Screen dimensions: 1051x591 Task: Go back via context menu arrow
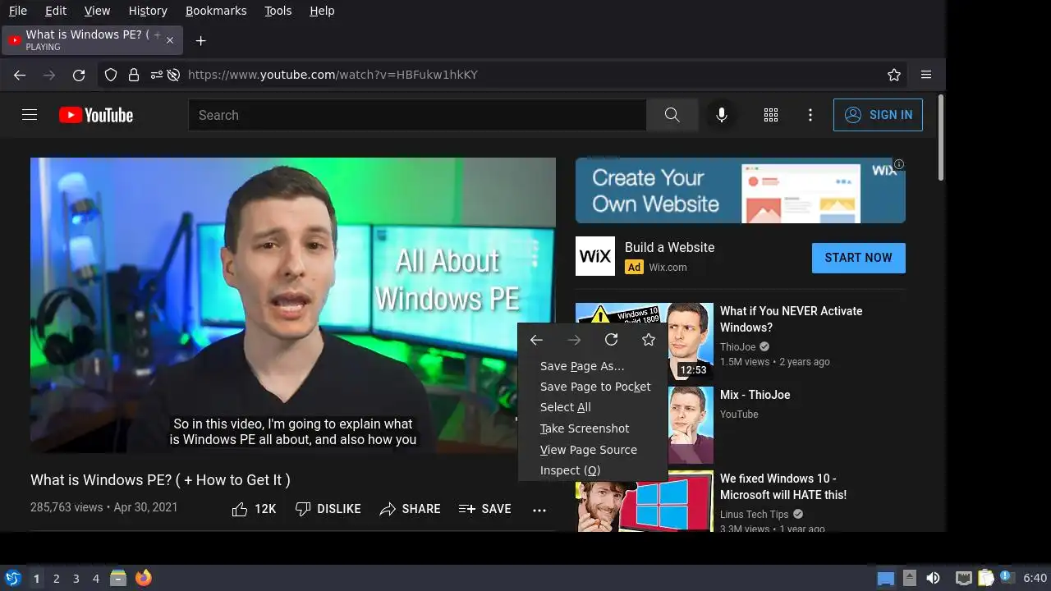[536, 340]
